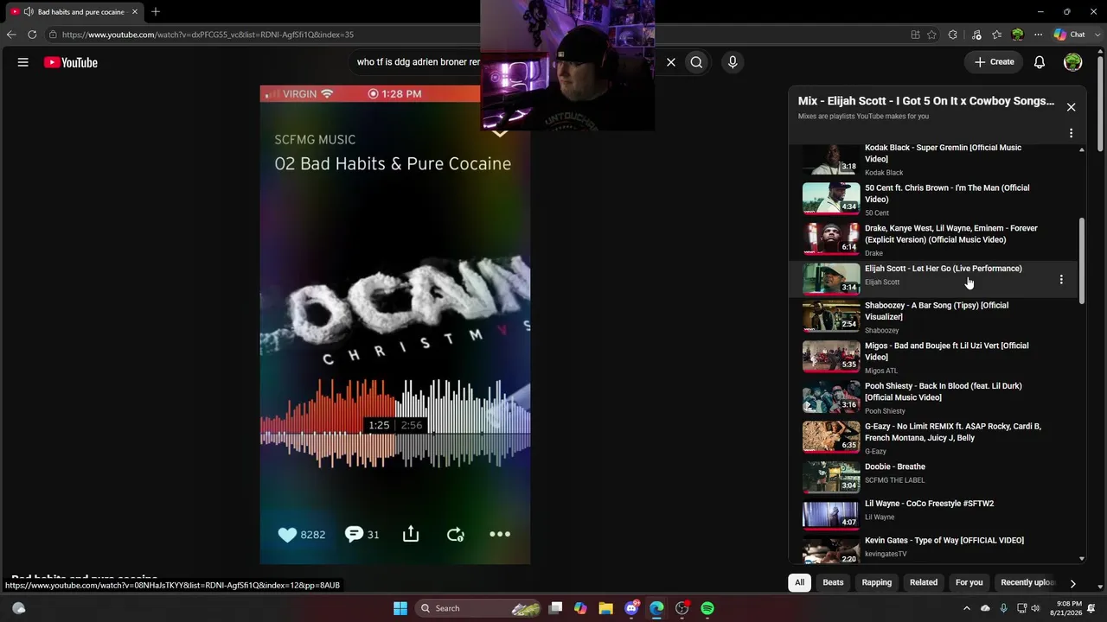Focus the browser address bar URL
1107x622 pixels.
coord(208,35)
